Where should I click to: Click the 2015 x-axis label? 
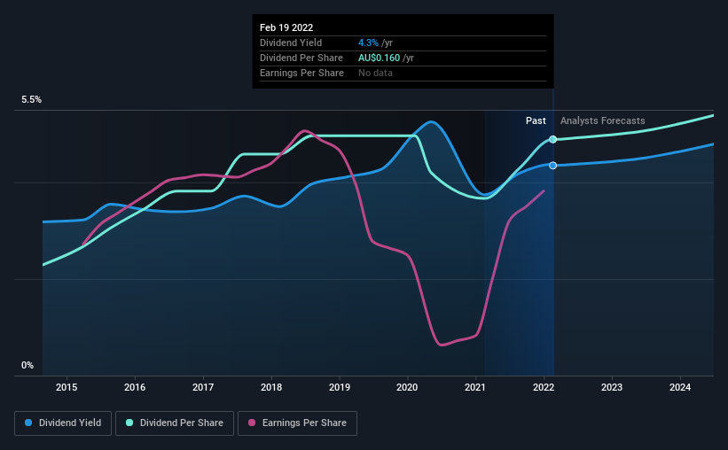tap(67, 387)
